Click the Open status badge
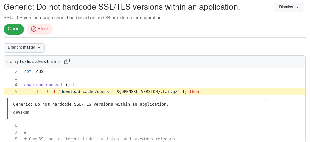The height and width of the screenshot is (142, 310). coord(14,29)
